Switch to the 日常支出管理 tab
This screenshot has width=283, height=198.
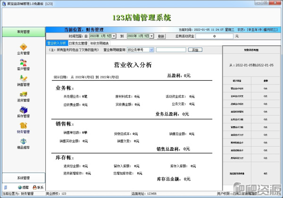[78, 43]
